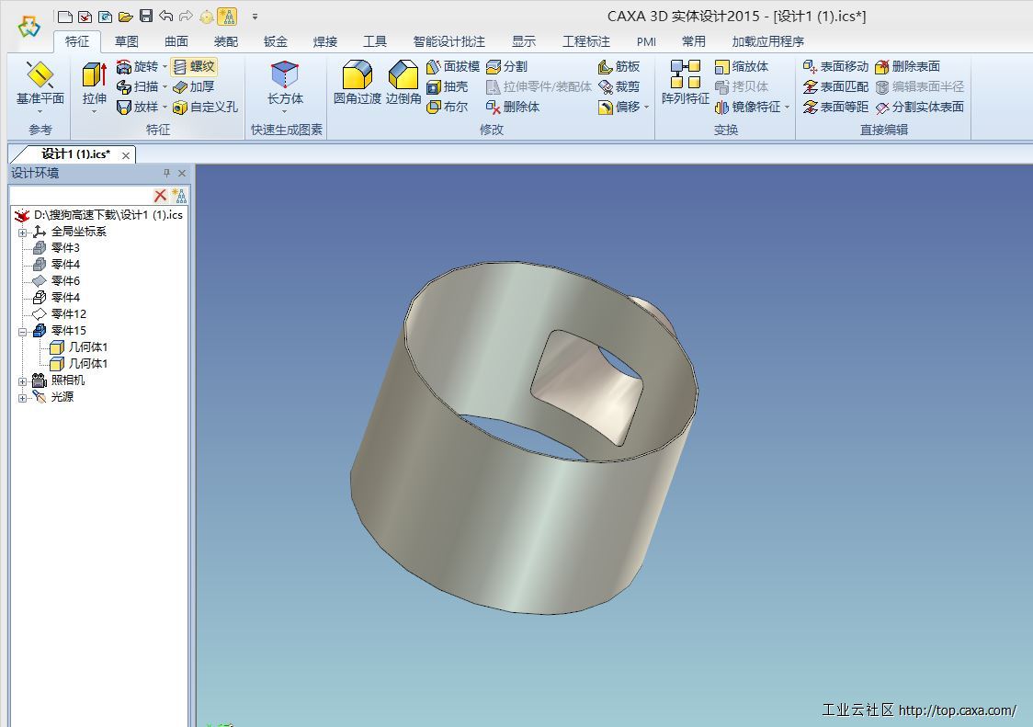Toggle the highlighted 螺纹 thread button
The width and height of the screenshot is (1033, 727).
click(194, 66)
